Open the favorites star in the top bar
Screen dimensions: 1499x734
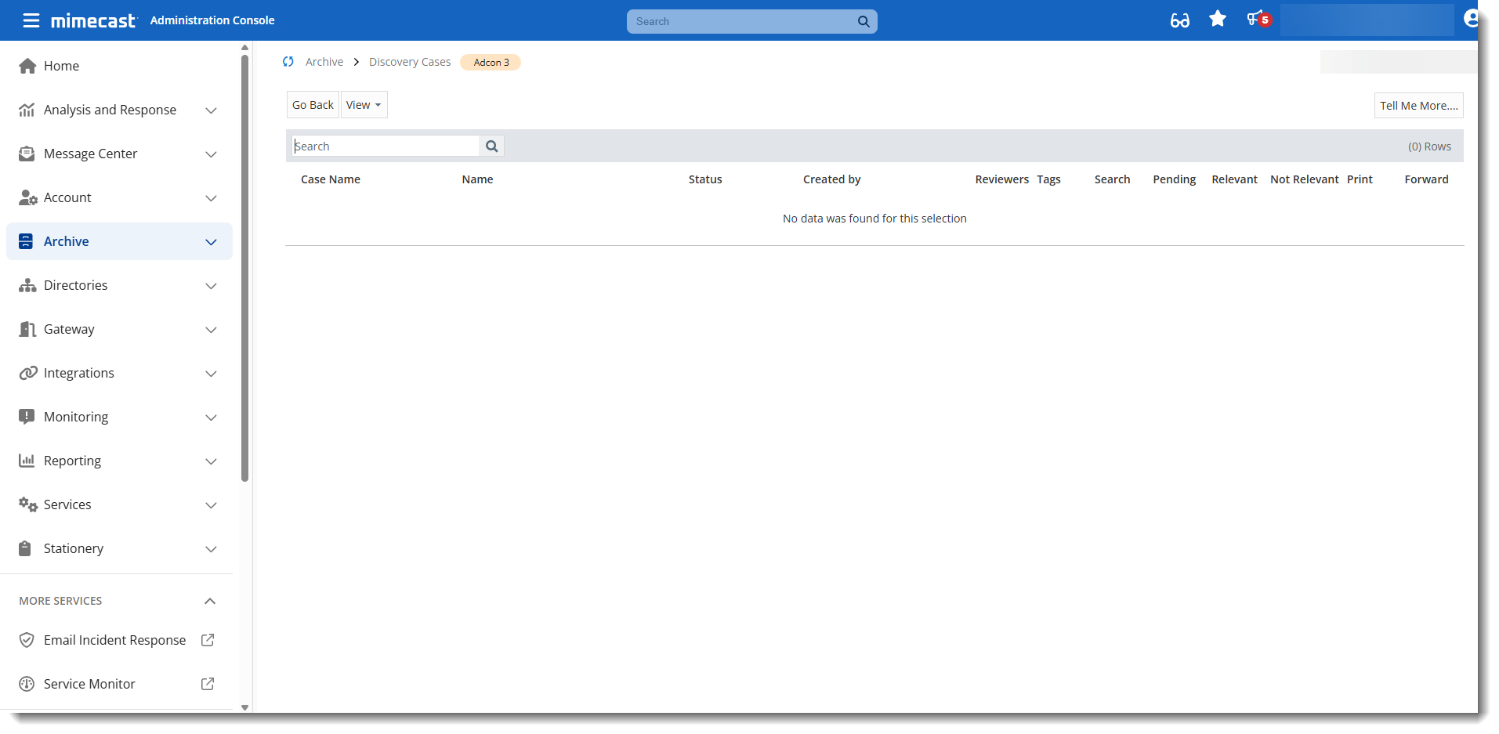click(x=1217, y=19)
